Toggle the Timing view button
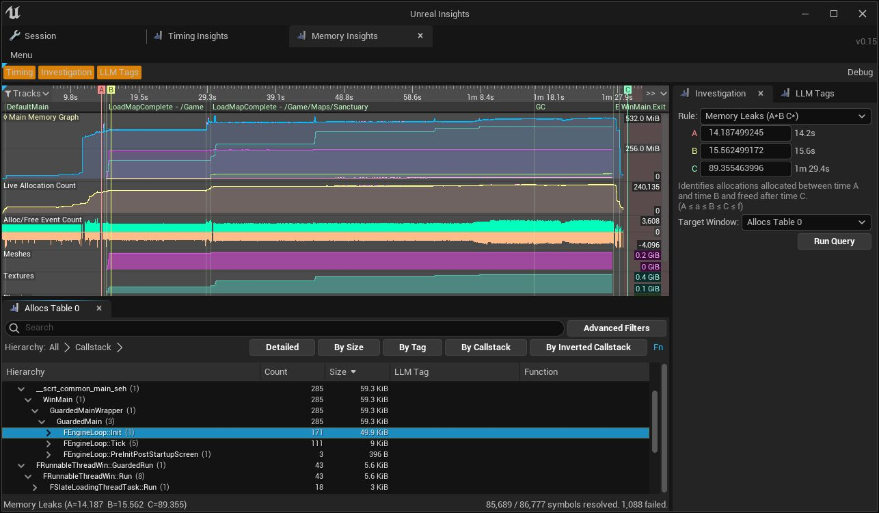879x513 pixels. 19,73
